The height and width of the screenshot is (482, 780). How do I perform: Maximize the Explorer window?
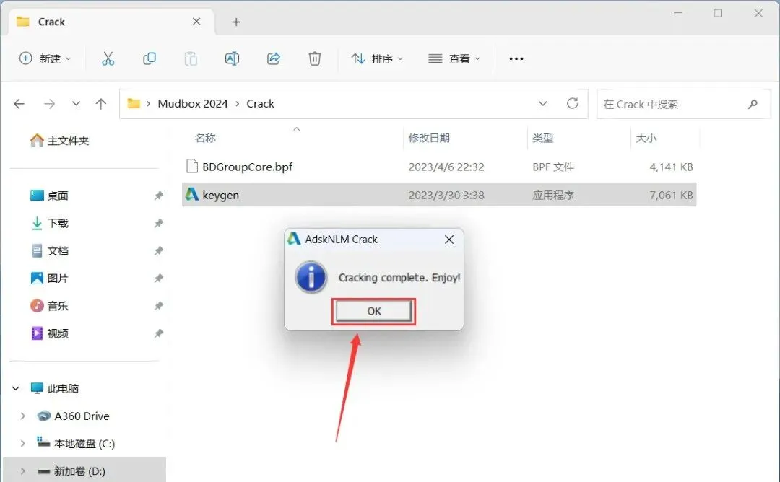pyautogui.click(x=718, y=13)
